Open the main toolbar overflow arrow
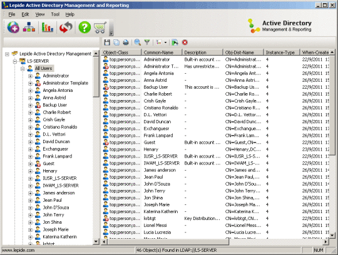338x255 pixels. coord(111,34)
